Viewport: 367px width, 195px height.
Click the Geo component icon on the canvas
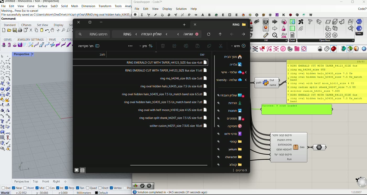point(296,147)
